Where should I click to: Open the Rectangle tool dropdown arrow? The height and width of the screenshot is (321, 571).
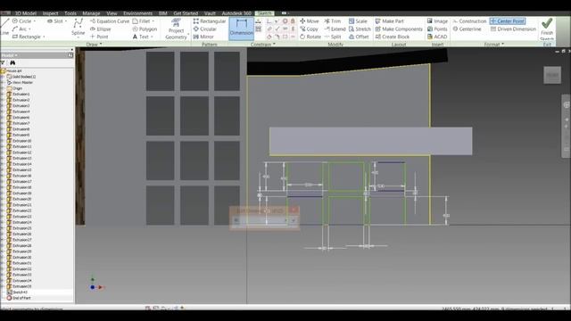click(x=44, y=37)
